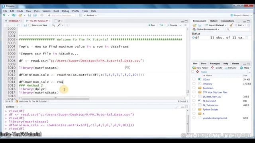Click the code tools magic wand icon
Screen dimensions: 255x143
click(59, 25)
